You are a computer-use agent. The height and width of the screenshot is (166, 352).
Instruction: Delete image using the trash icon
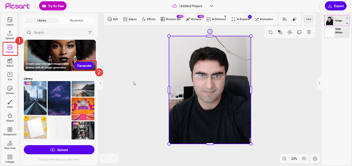point(309,32)
